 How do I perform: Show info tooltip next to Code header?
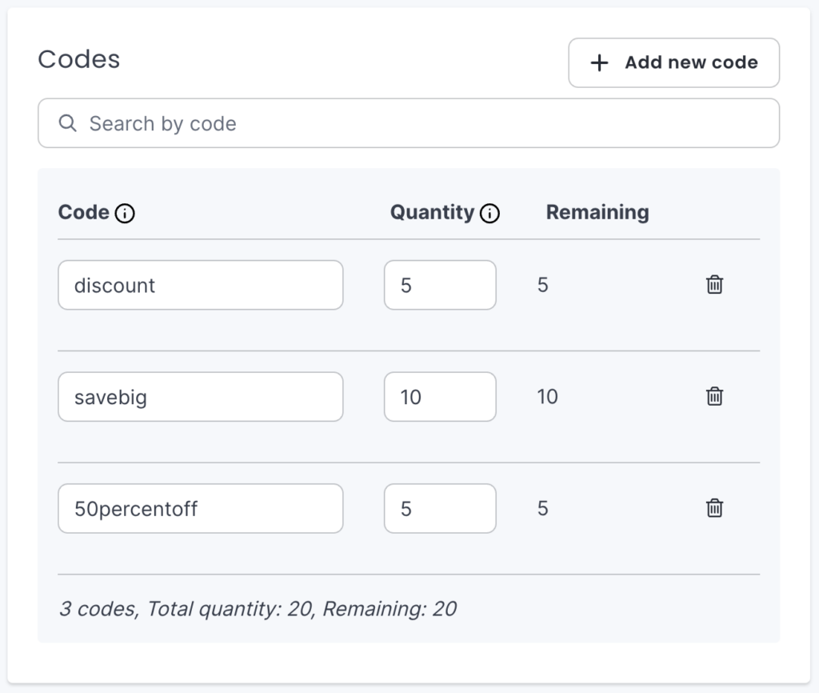click(125, 213)
